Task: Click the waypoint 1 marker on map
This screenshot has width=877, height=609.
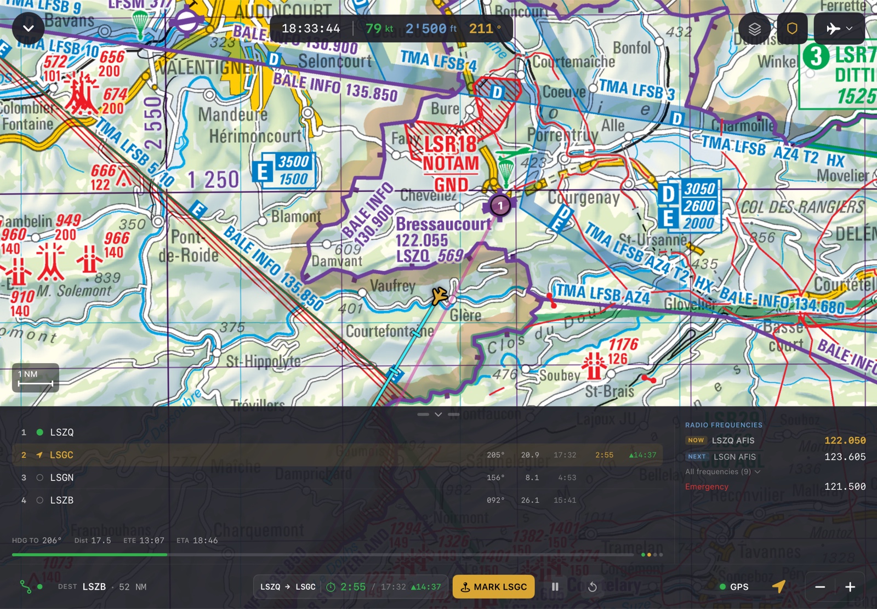Action: point(500,205)
